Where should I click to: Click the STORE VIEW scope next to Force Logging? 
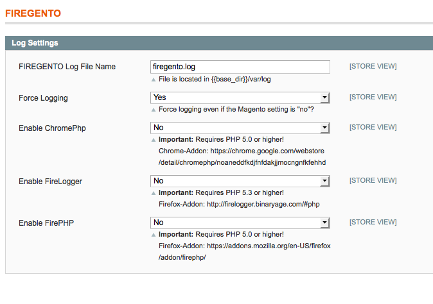(373, 97)
